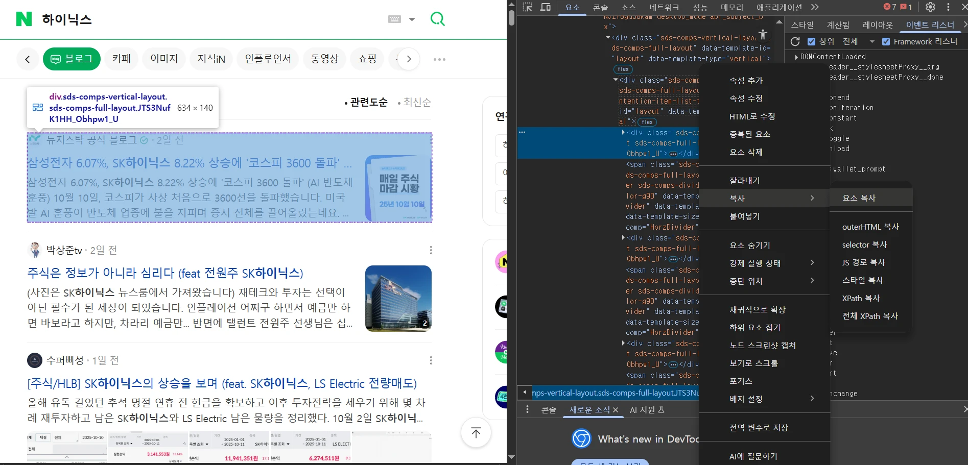
Task: Choose 'selector 복사' from copy submenu
Action: click(x=864, y=245)
